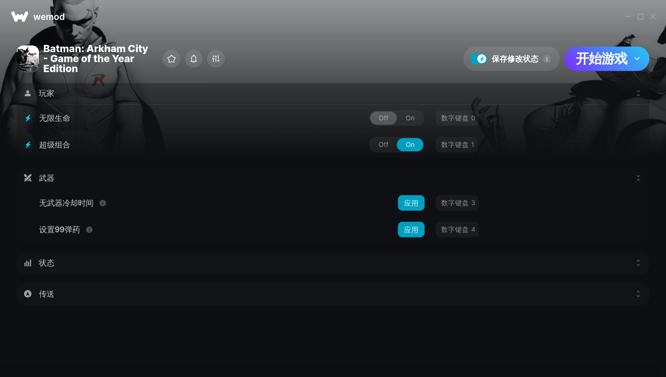
Task: Expand the 传送 section
Action: (638, 294)
